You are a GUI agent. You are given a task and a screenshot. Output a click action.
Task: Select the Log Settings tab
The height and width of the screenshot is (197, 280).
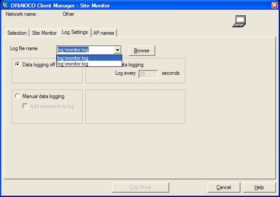pos(75,32)
